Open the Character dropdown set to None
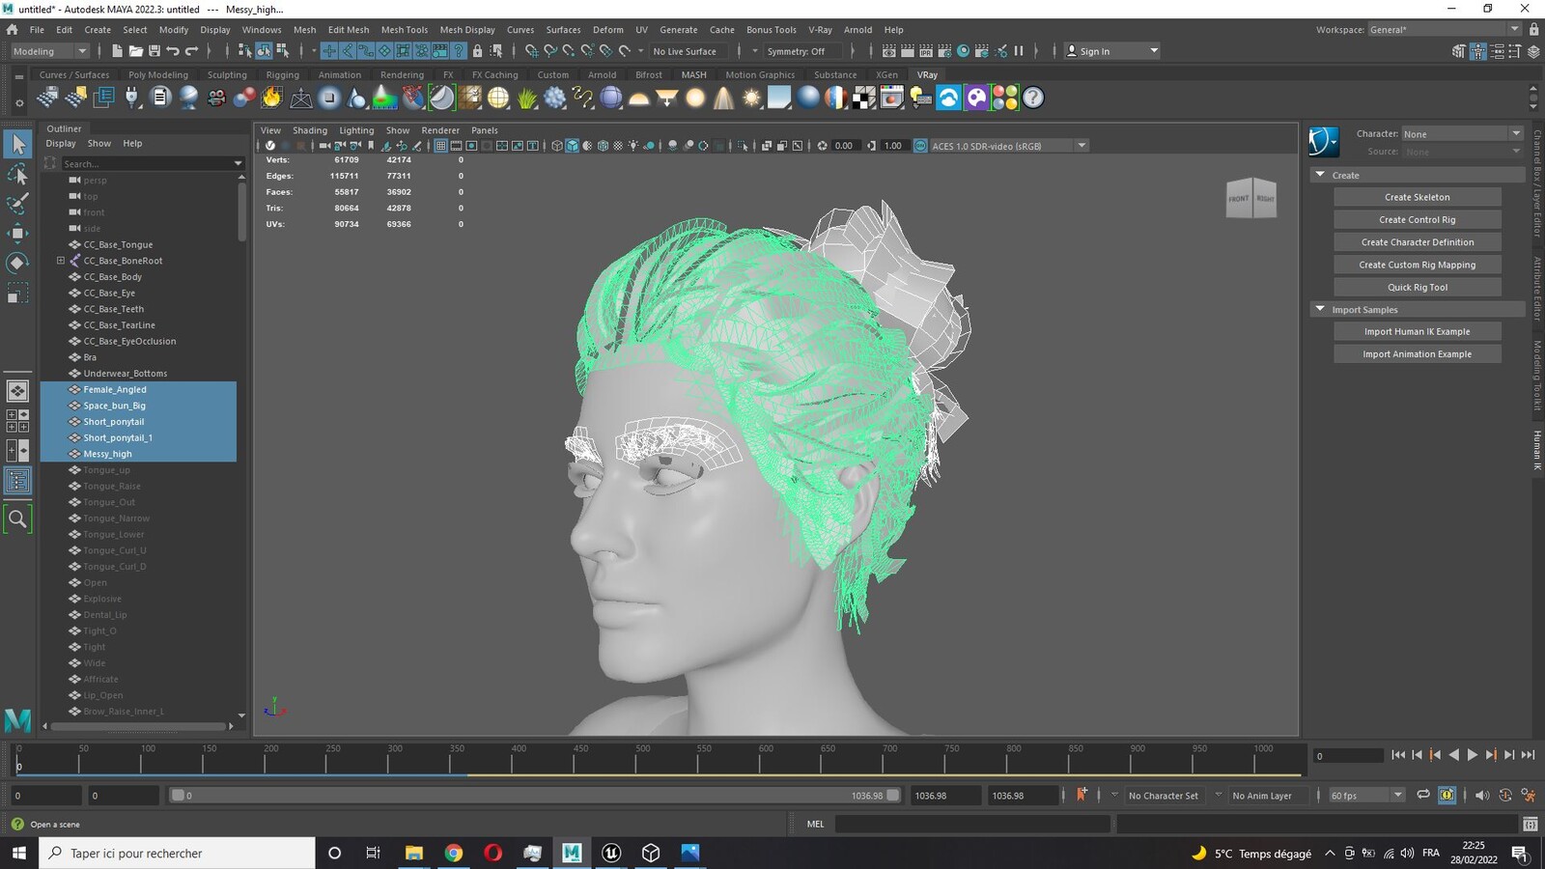This screenshot has width=1545, height=869. 1462,134
